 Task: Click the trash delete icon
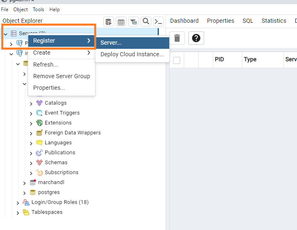click(177, 38)
